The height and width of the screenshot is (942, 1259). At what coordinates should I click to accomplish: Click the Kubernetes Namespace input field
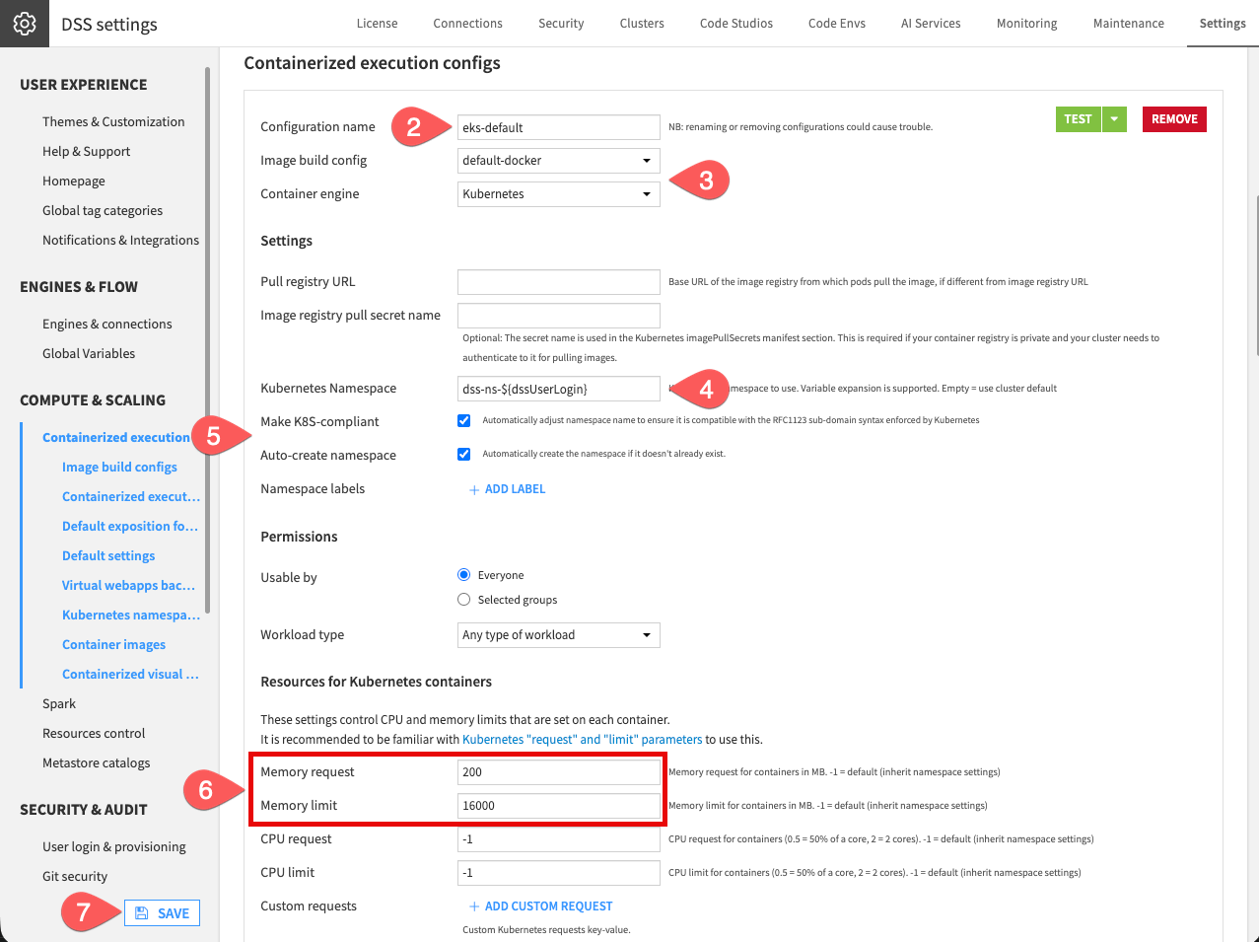(558, 389)
